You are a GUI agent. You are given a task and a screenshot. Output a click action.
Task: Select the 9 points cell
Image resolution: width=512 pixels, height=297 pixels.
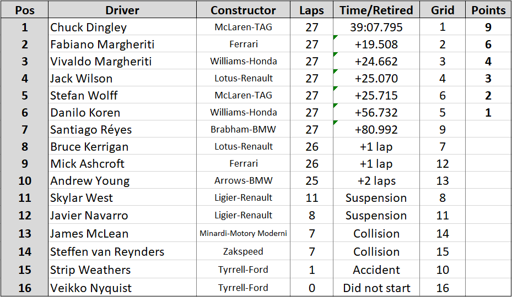488,27
